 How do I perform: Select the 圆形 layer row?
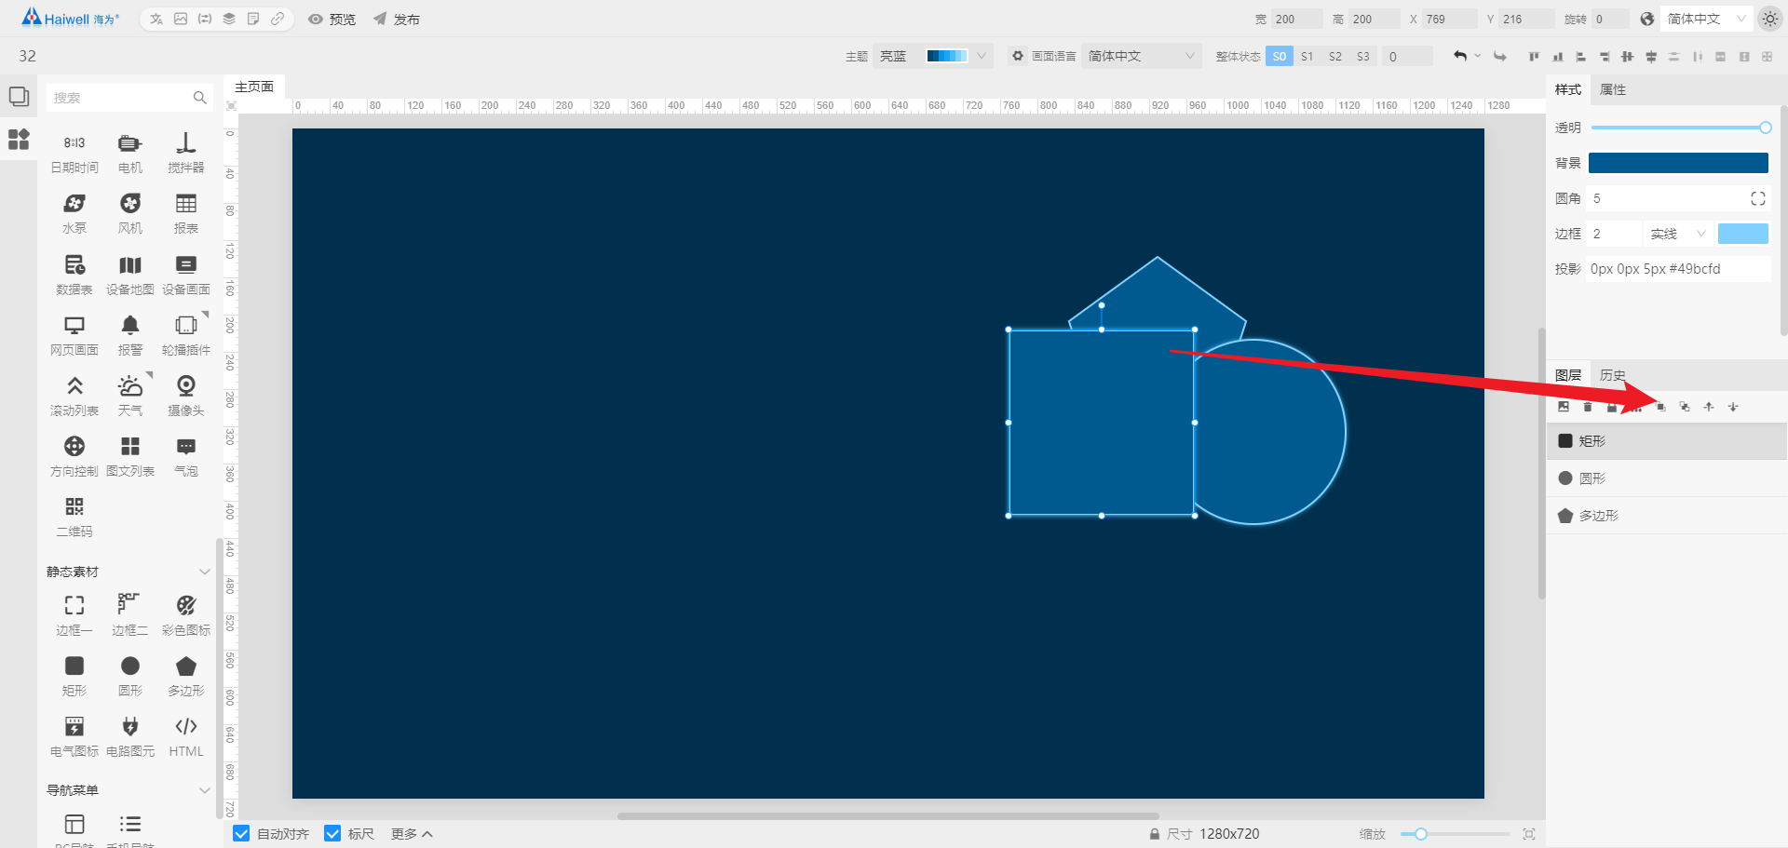click(1667, 478)
